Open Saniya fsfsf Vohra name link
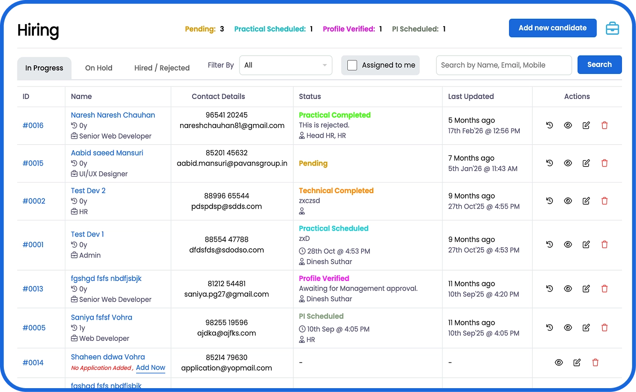 pos(101,317)
